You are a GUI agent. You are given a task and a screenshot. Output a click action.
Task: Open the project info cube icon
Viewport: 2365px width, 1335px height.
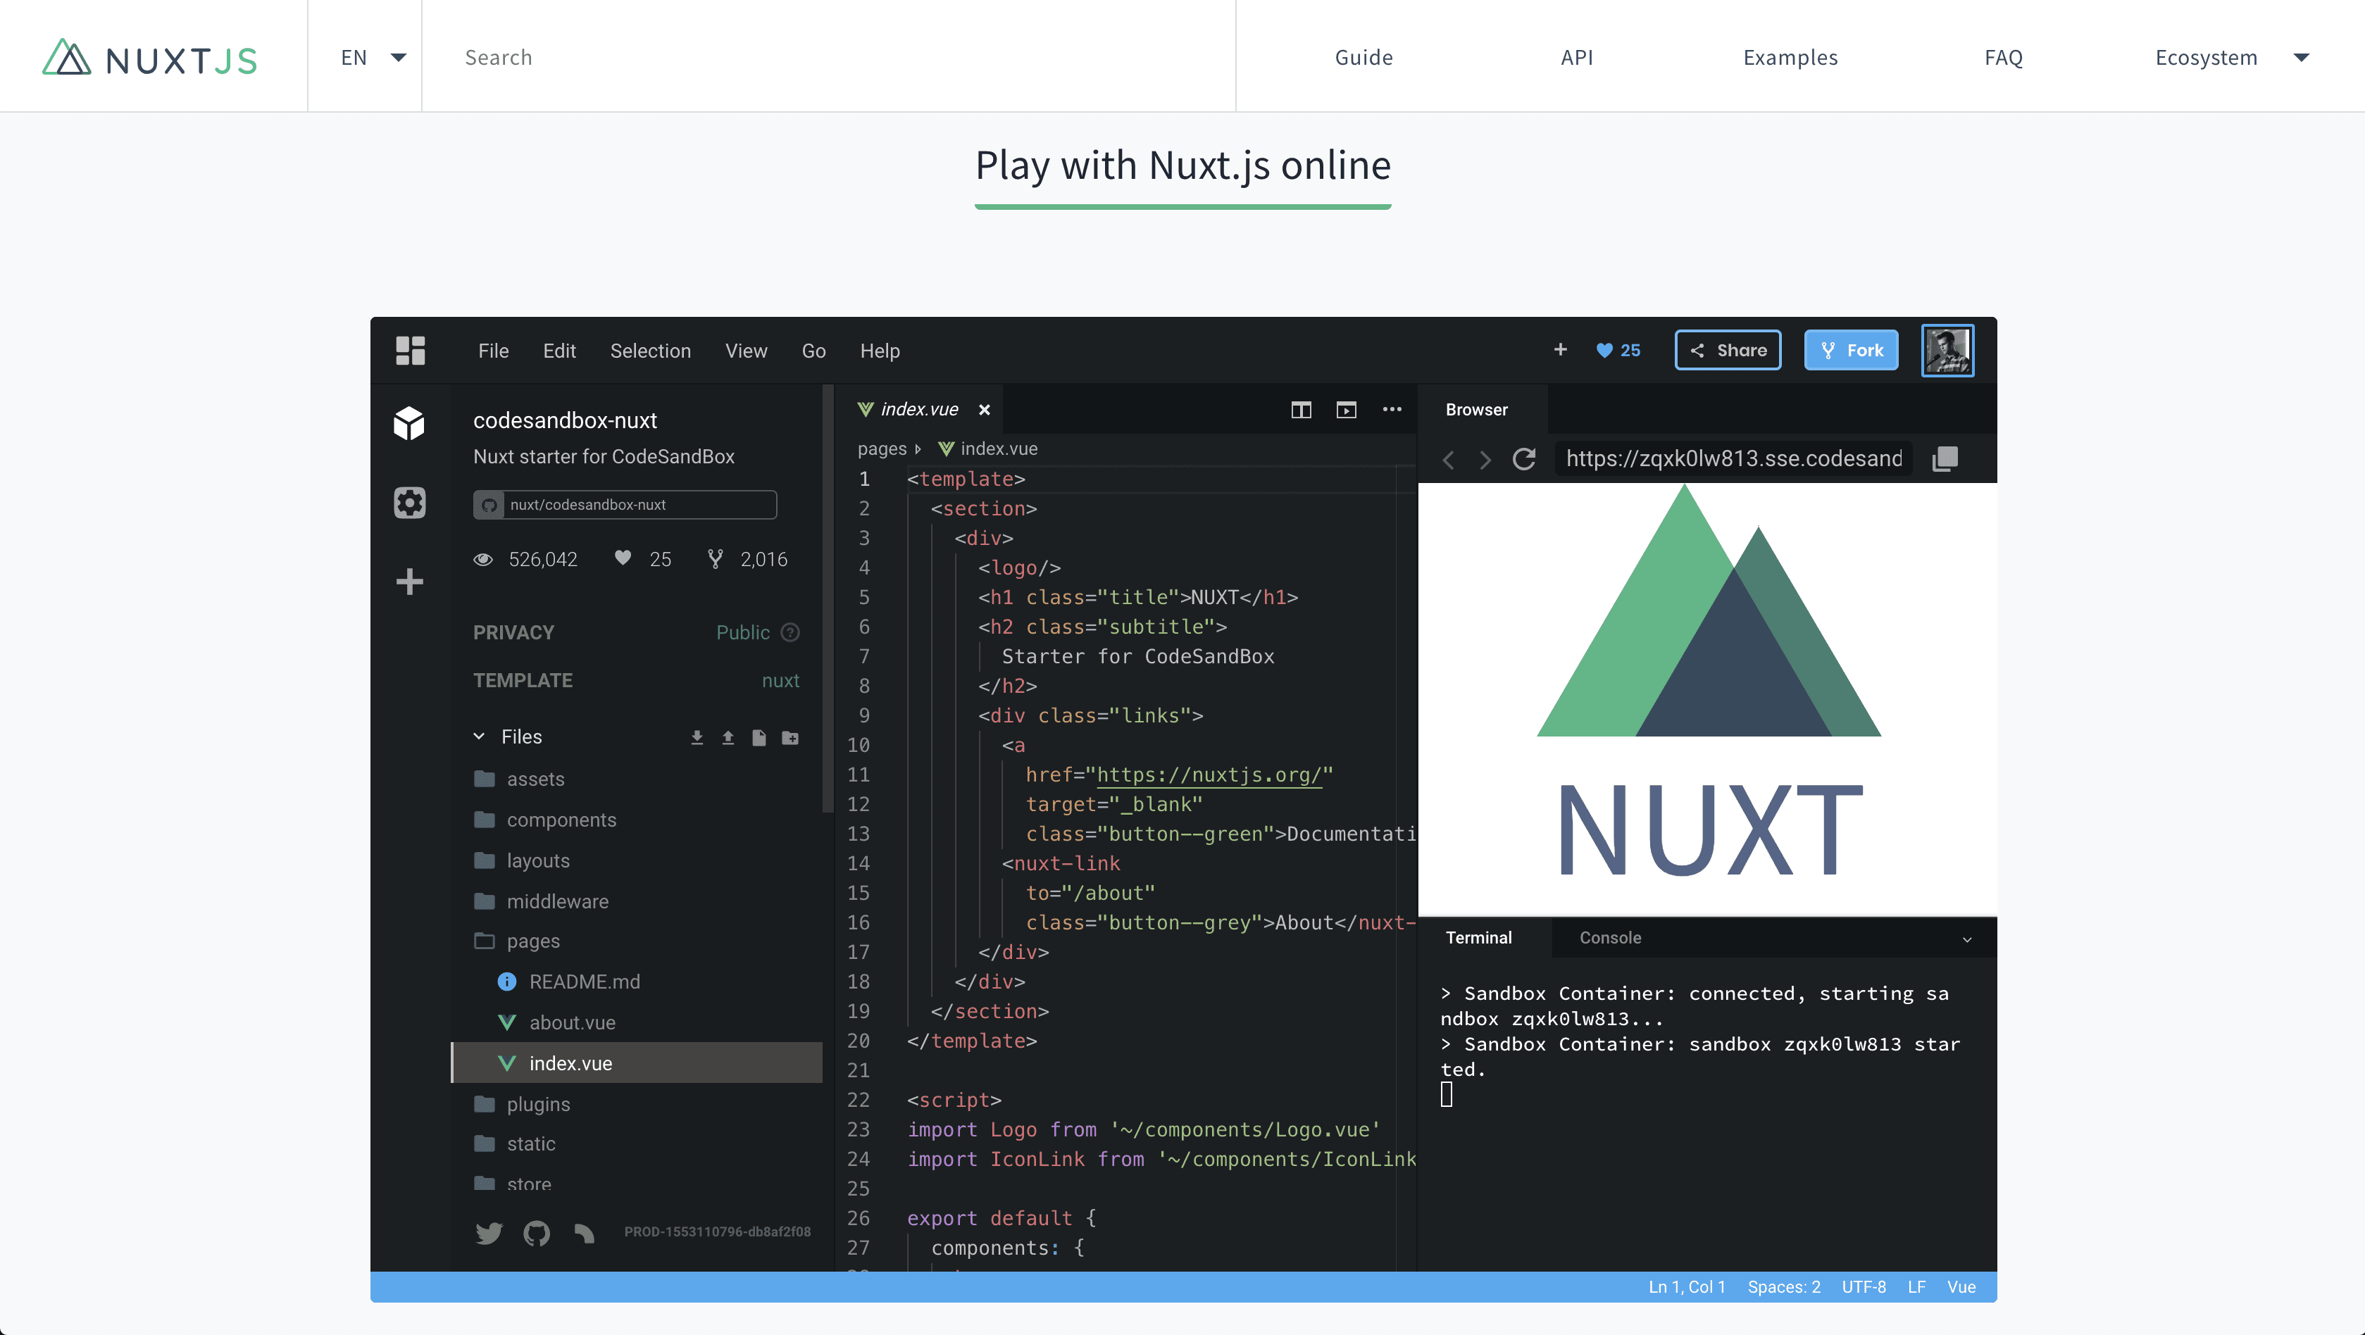pyautogui.click(x=409, y=423)
